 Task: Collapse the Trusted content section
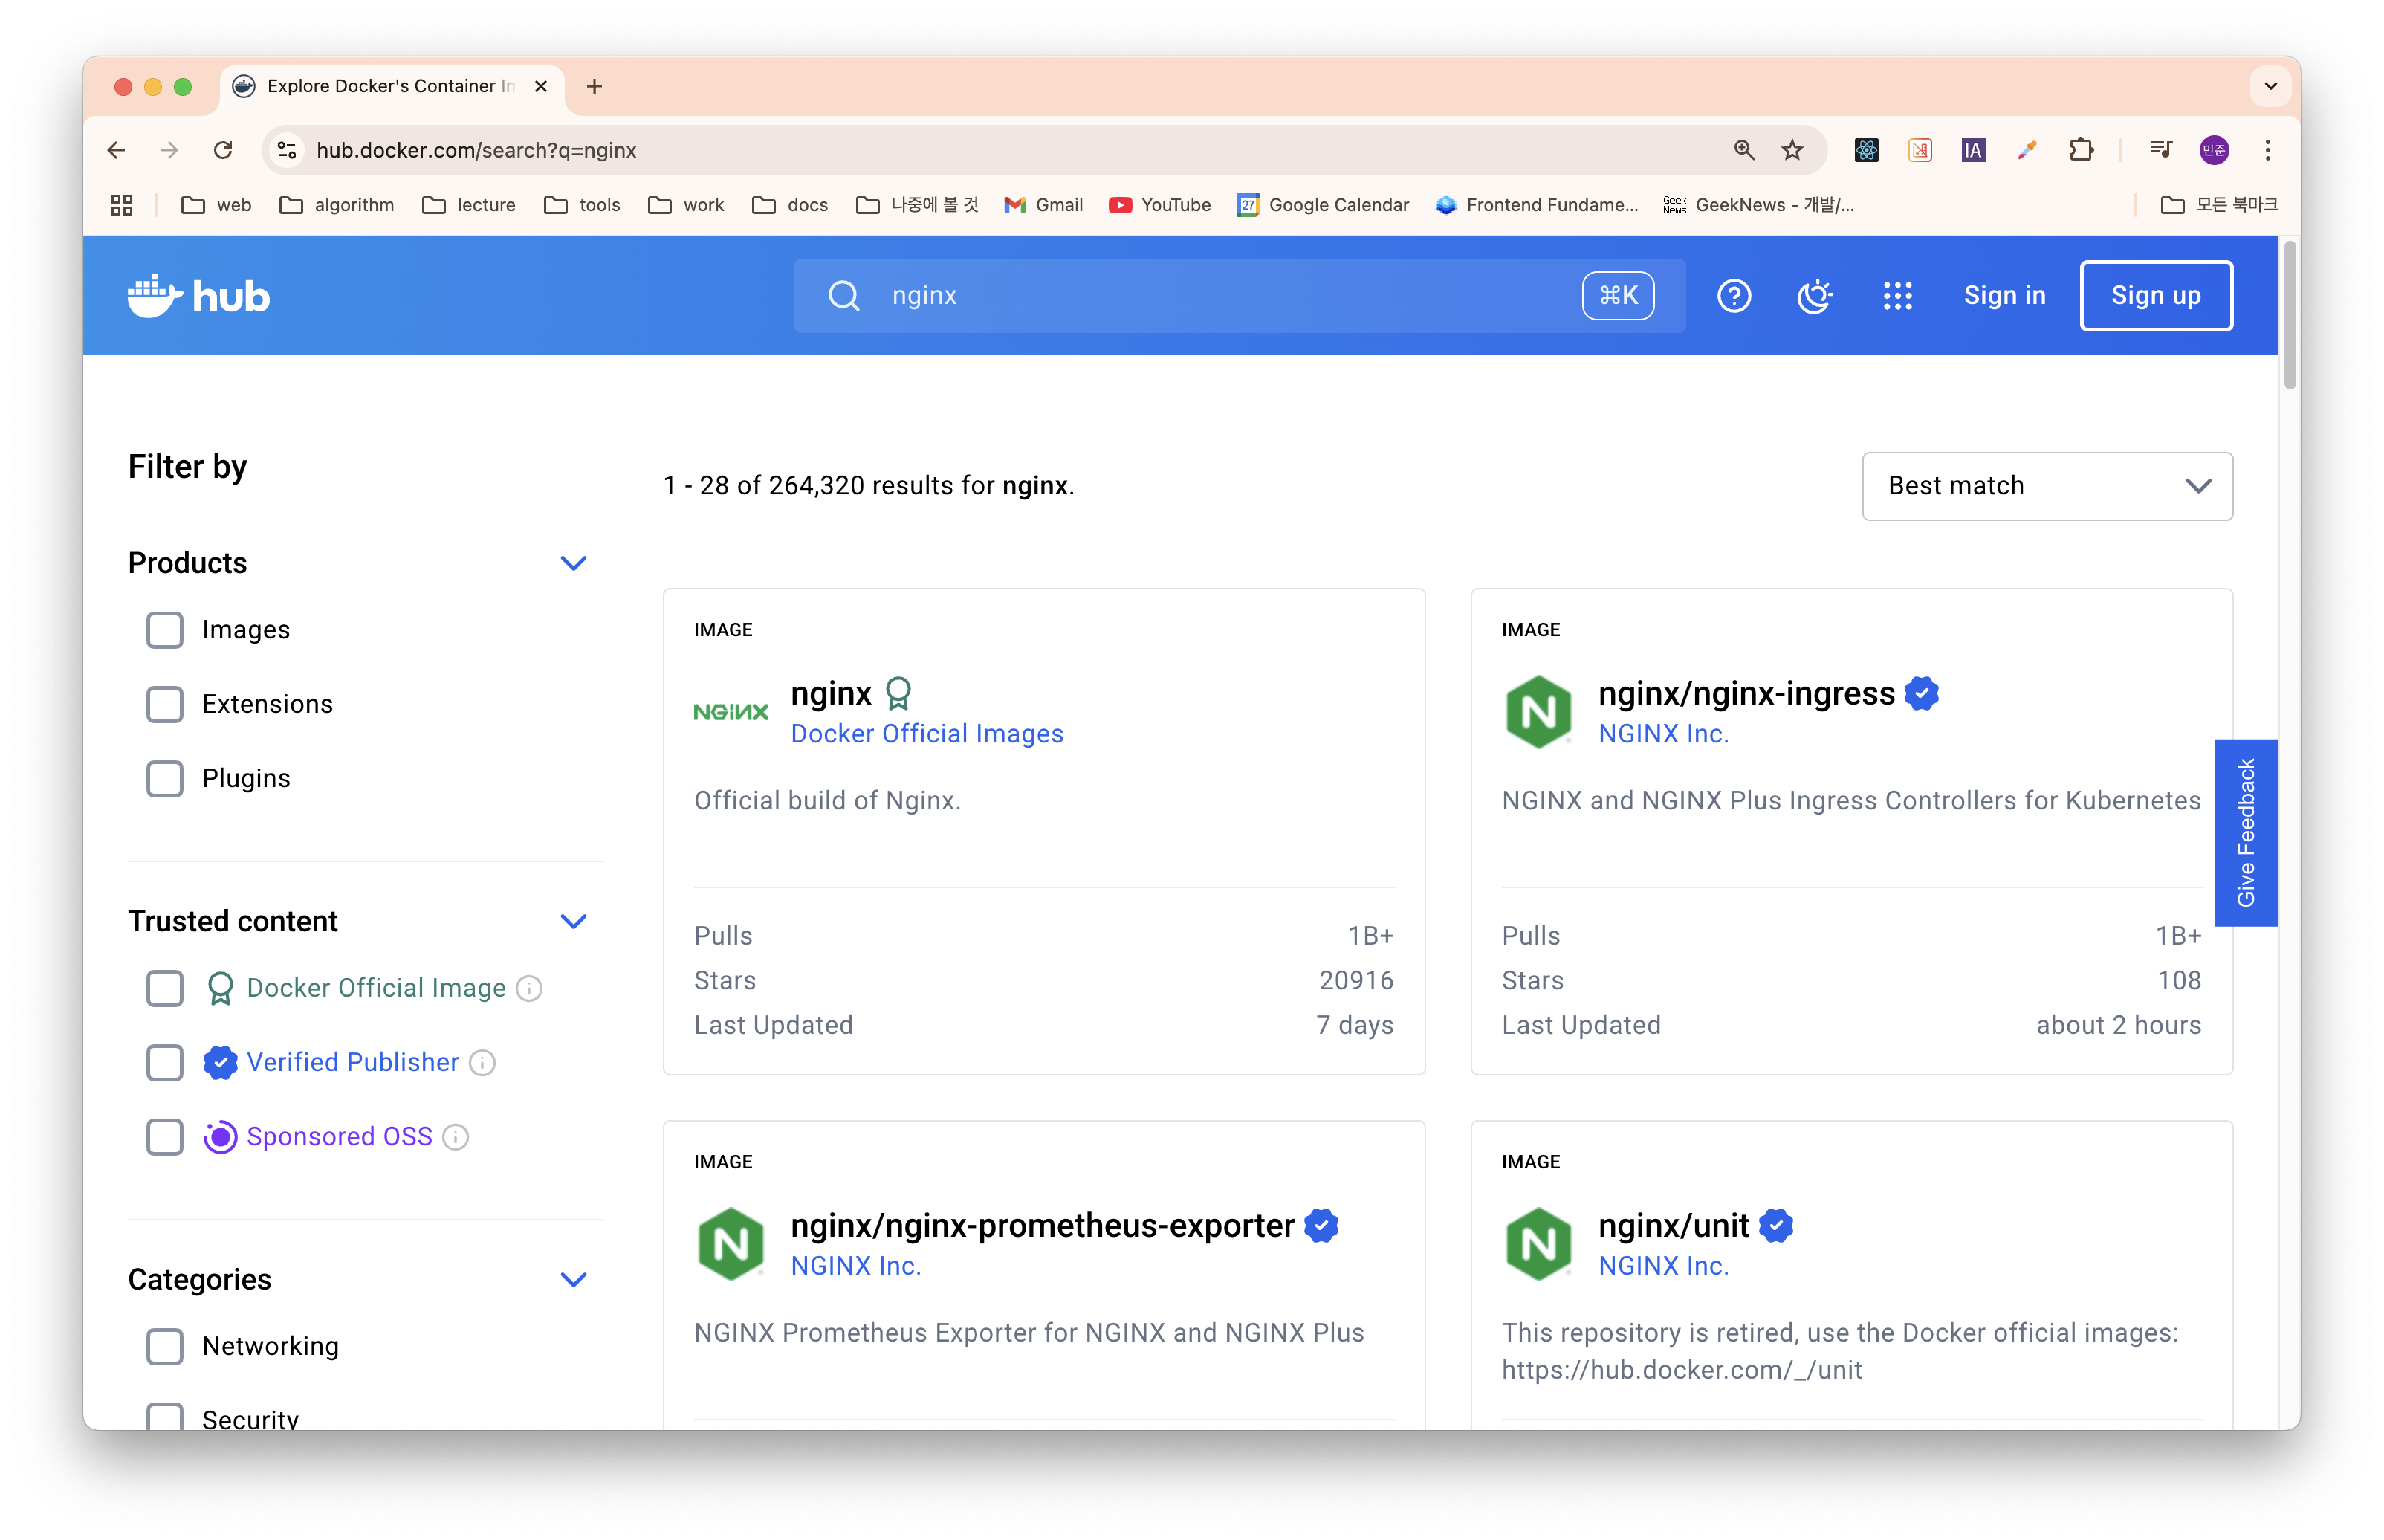(x=573, y=921)
